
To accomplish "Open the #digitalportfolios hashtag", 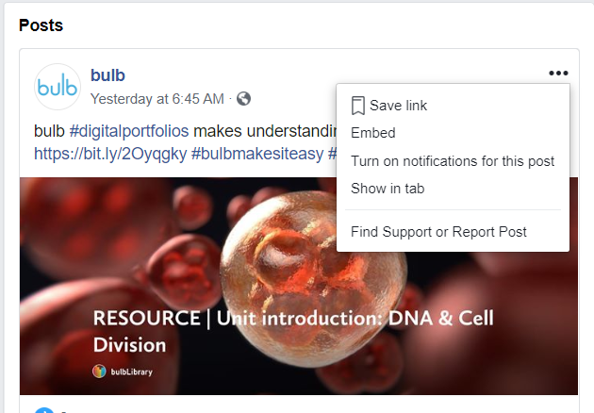I will (129, 131).
